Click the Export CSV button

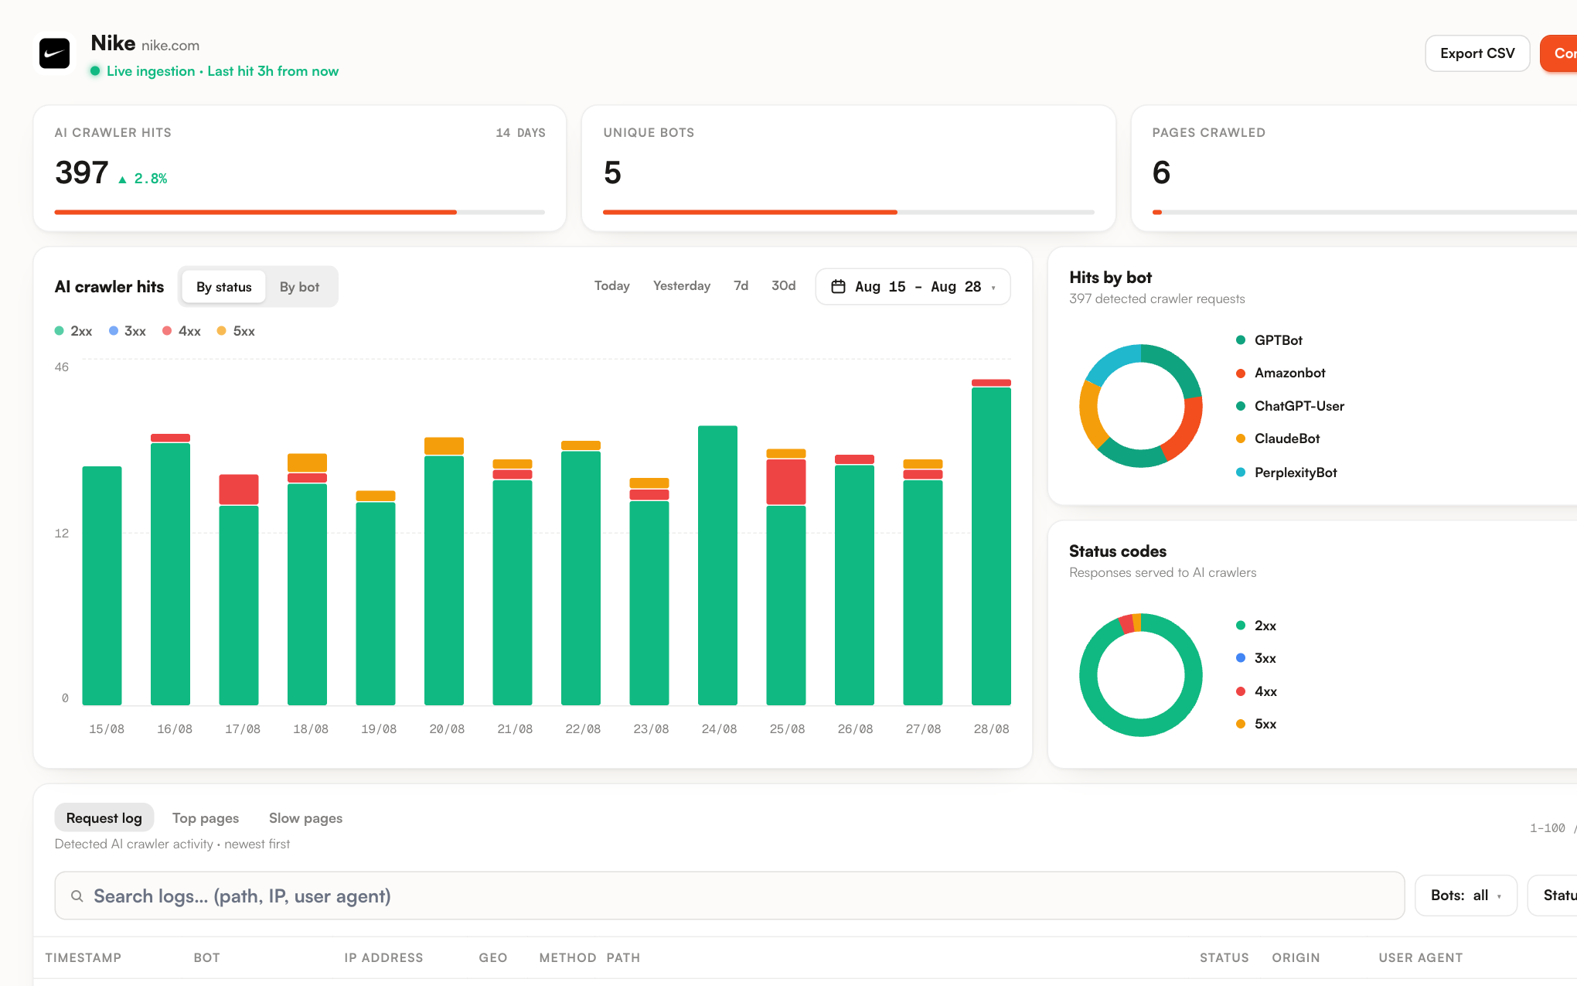click(x=1477, y=53)
